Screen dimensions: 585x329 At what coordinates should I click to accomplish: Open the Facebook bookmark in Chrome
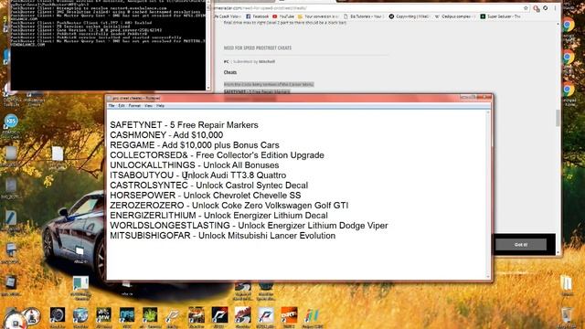click(x=257, y=16)
